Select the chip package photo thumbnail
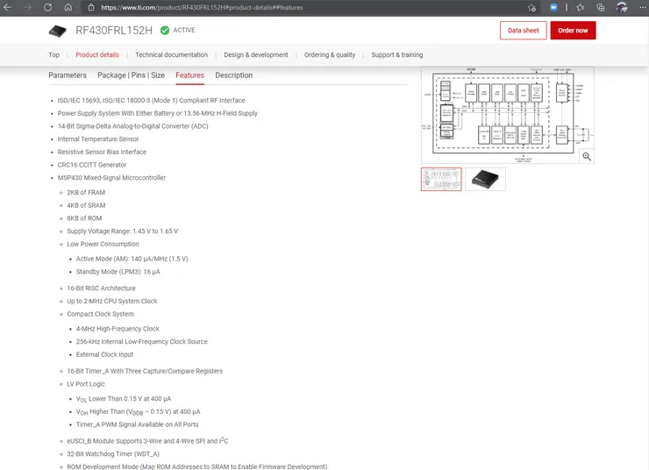 [x=485, y=179]
